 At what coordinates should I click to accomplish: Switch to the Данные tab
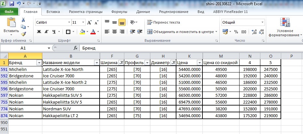coord(143,12)
